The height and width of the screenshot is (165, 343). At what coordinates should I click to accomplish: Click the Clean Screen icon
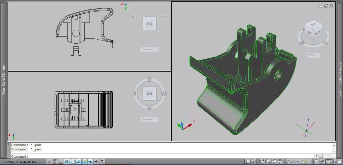340,161
